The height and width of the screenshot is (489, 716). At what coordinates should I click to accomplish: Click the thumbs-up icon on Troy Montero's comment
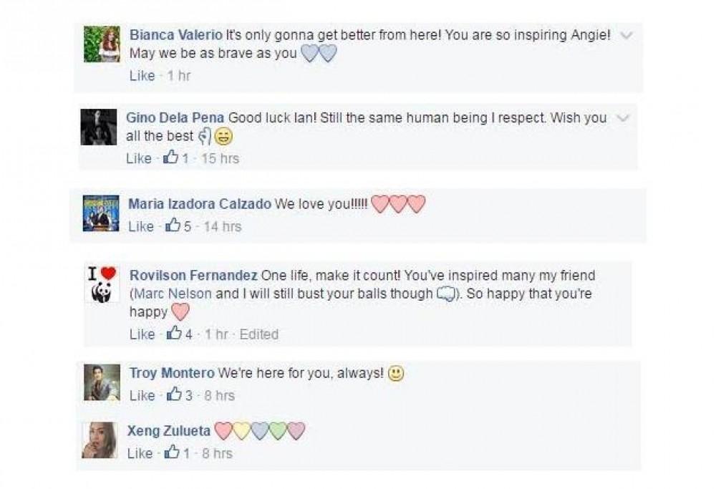(175, 395)
